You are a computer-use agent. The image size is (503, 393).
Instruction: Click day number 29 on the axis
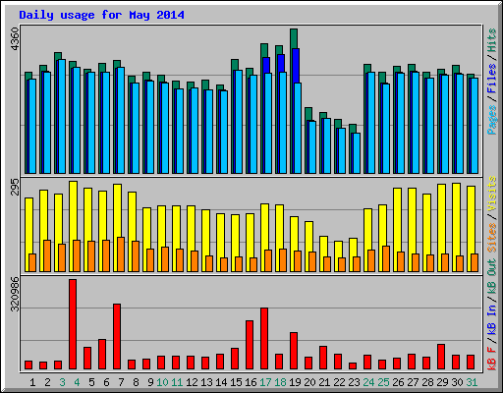pyautogui.click(x=442, y=382)
